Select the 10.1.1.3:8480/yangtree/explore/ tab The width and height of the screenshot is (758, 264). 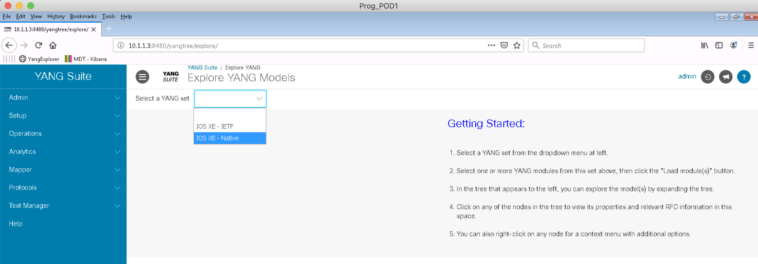[51, 29]
